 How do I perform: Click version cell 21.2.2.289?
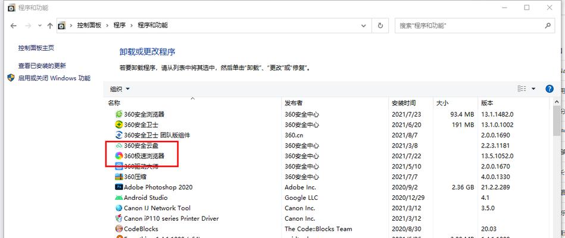(x=496, y=187)
